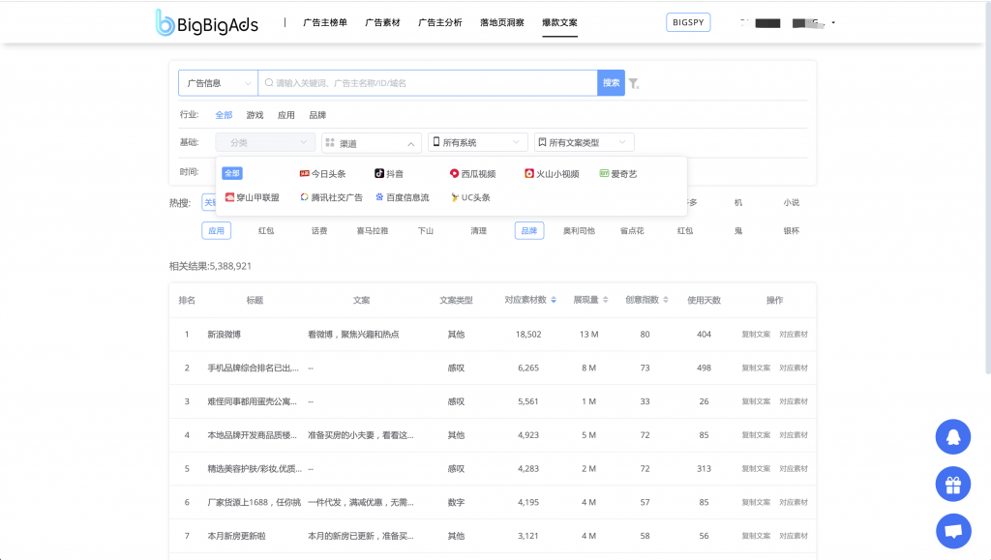Click the BIGSPY button
Screen dimensions: 991x560
(688, 22)
